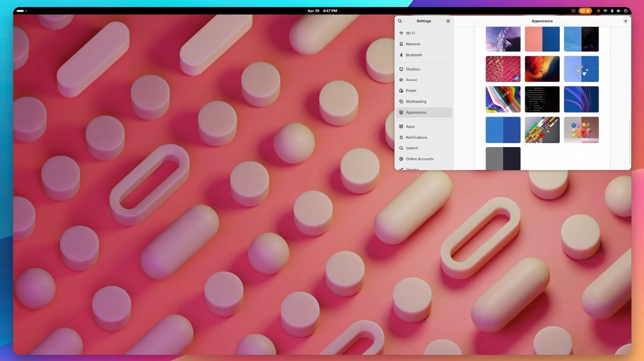The height and width of the screenshot is (361, 644).
Task: Click the microphone indicator in top bar
Action: 598,11
